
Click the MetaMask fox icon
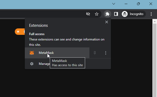32,53
